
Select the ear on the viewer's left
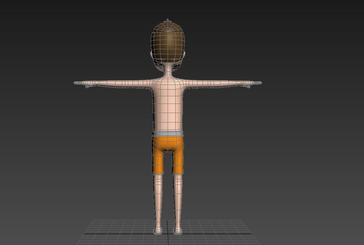coord(151,55)
